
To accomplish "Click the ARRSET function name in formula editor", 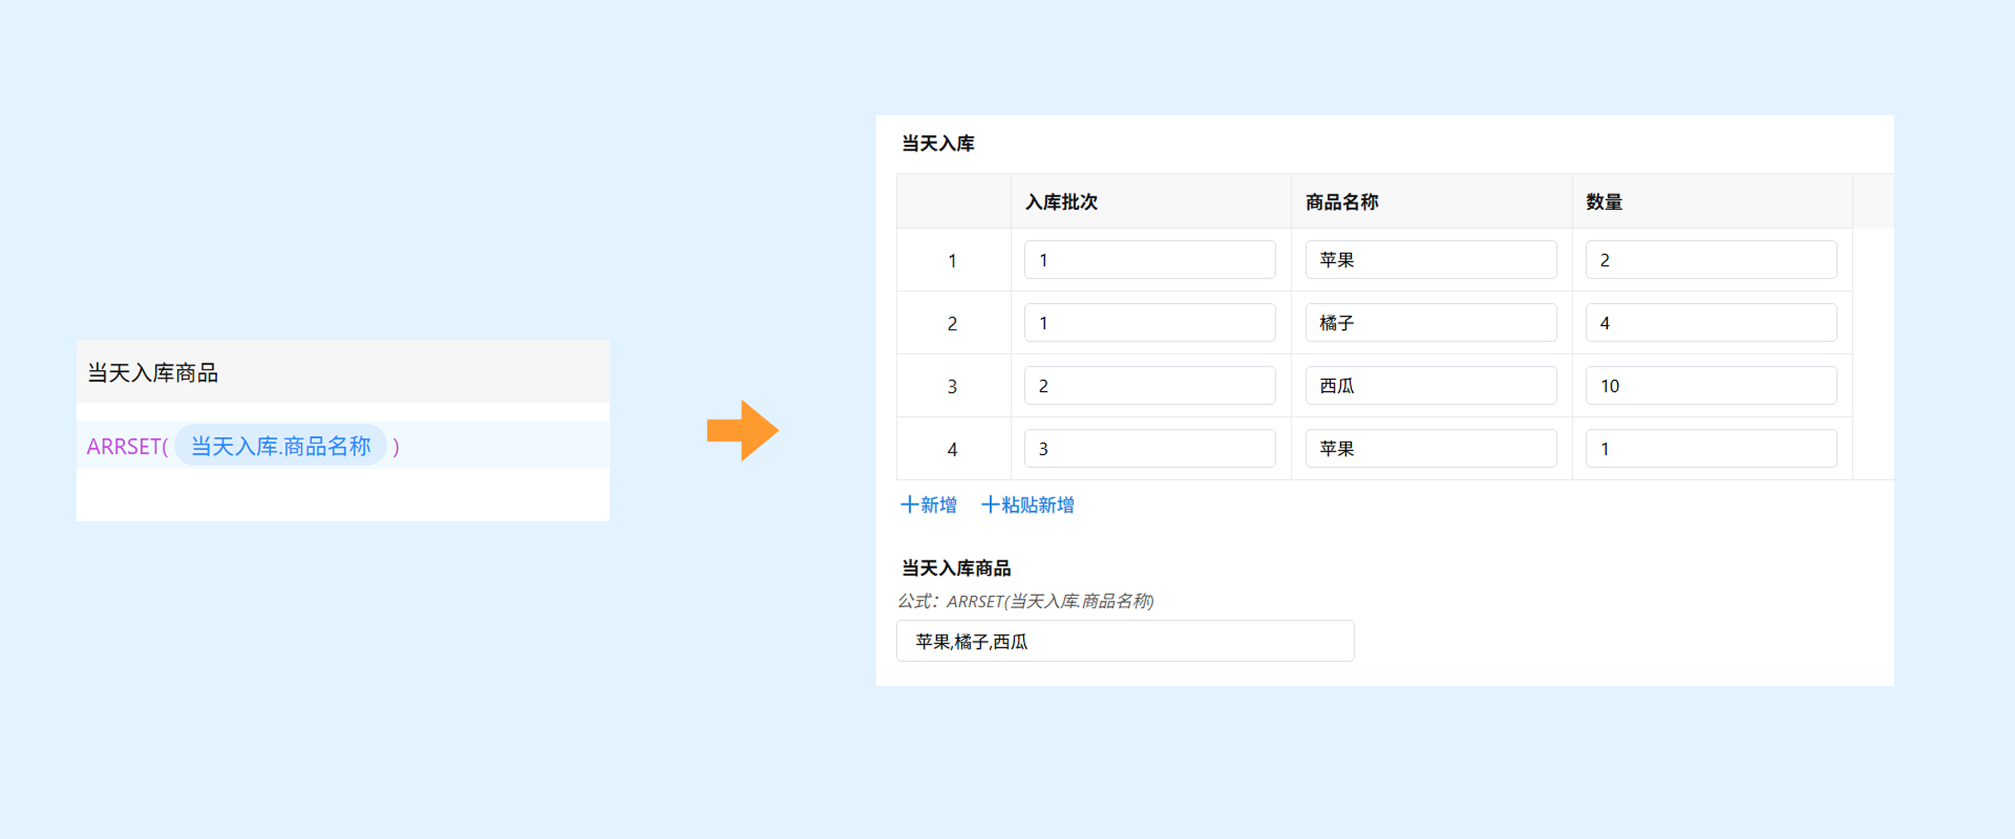I will coord(124,446).
